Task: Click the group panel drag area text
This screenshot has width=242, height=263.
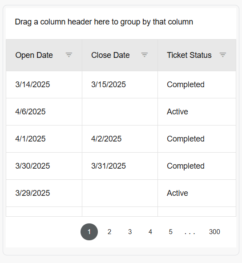Action: click(104, 22)
